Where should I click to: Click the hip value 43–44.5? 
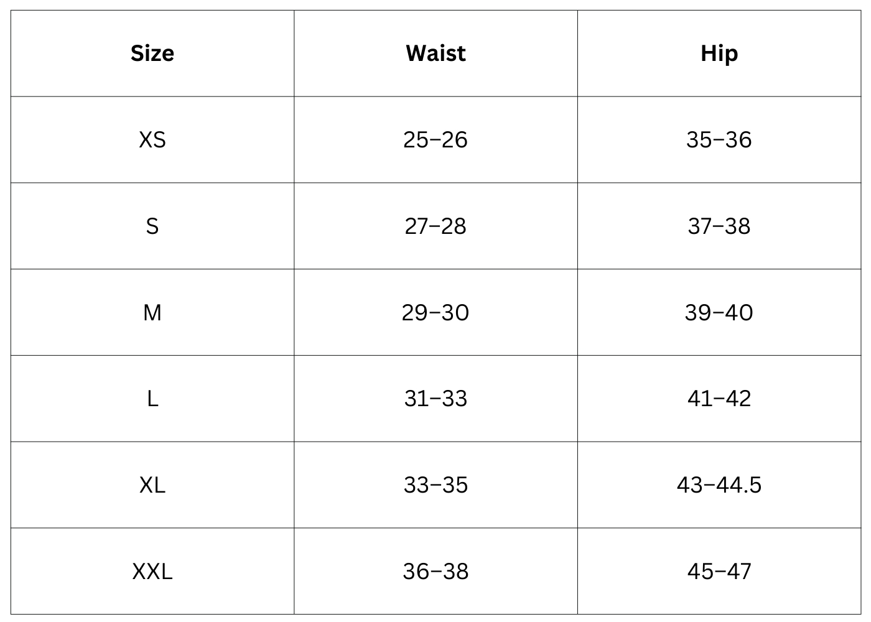(719, 485)
